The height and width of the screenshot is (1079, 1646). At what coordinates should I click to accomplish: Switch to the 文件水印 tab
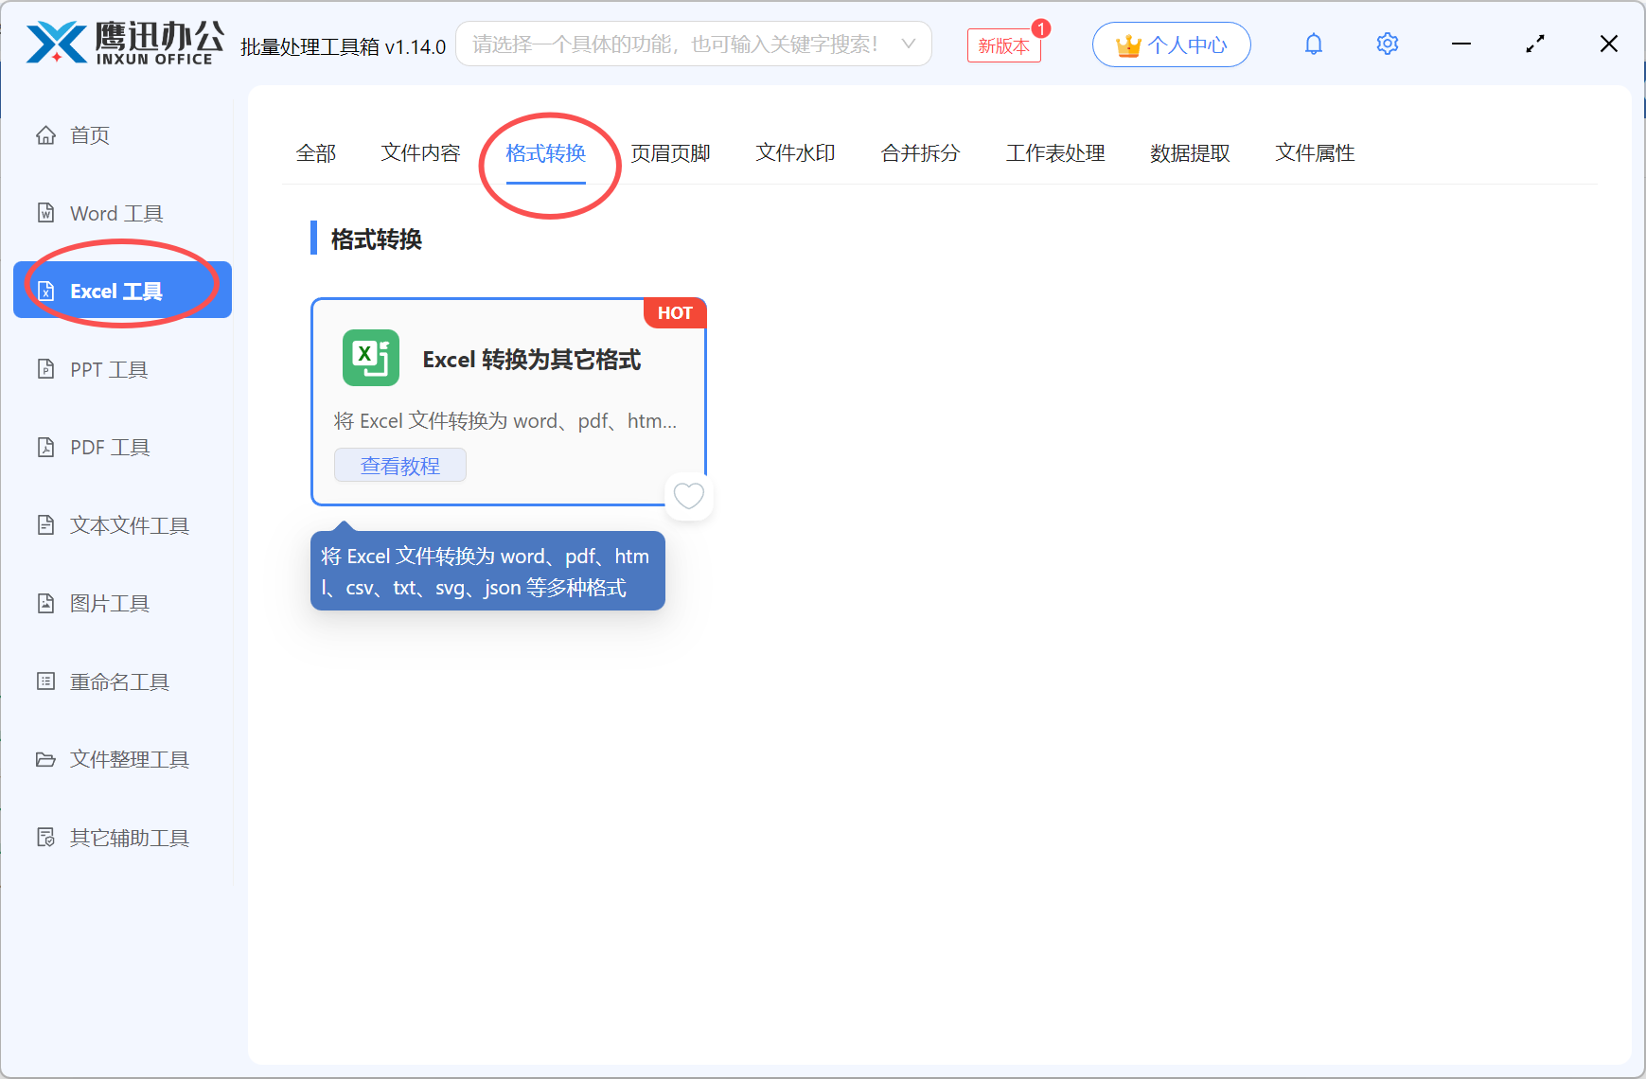tap(795, 152)
